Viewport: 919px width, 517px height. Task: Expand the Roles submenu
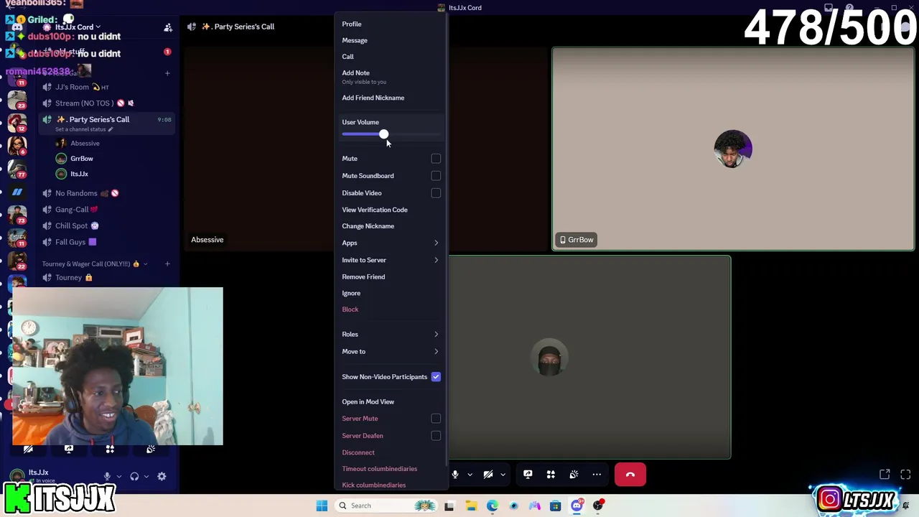point(391,334)
